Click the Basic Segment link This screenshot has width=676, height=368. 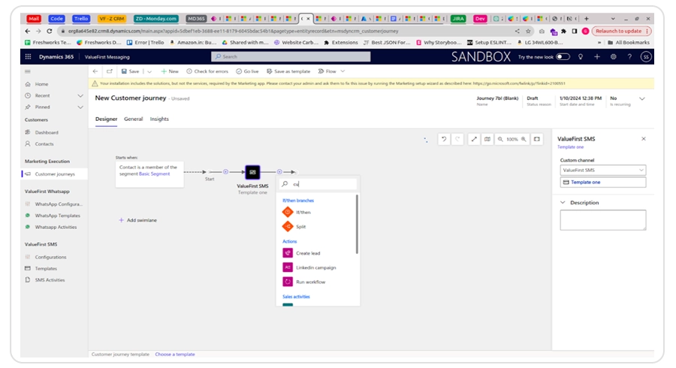pos(154,173)
